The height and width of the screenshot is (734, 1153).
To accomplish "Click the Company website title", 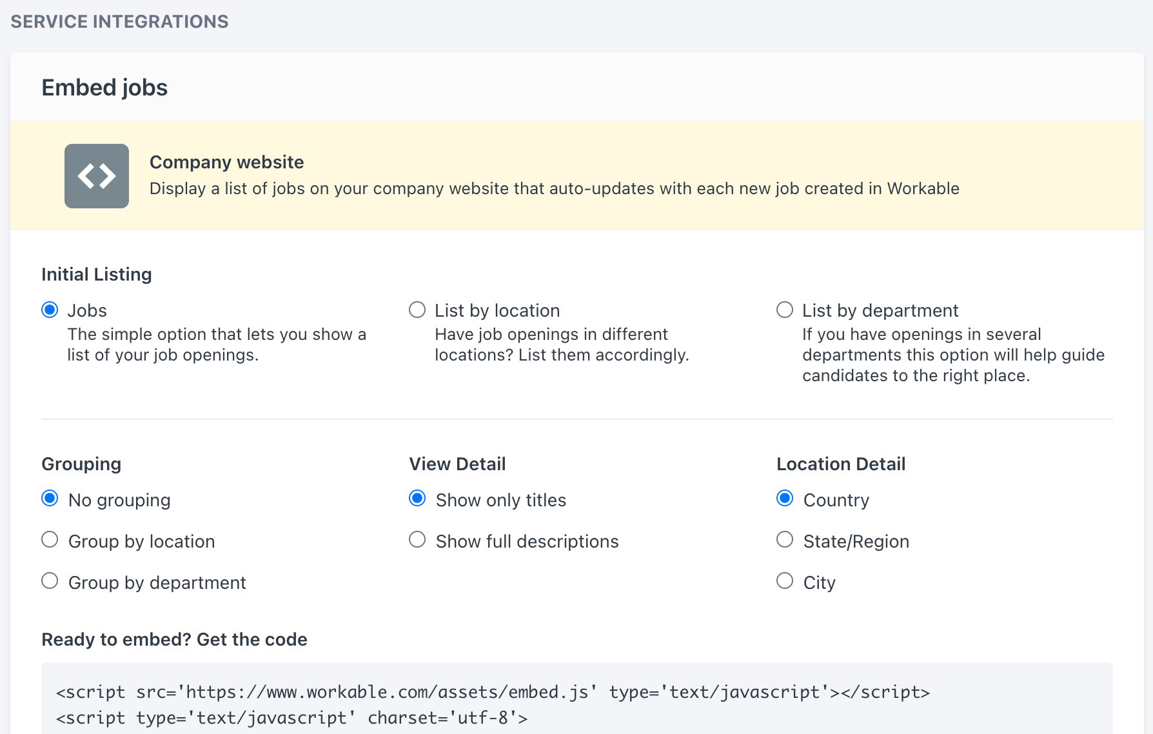I will pyautogui.click(x=226, y=162).
